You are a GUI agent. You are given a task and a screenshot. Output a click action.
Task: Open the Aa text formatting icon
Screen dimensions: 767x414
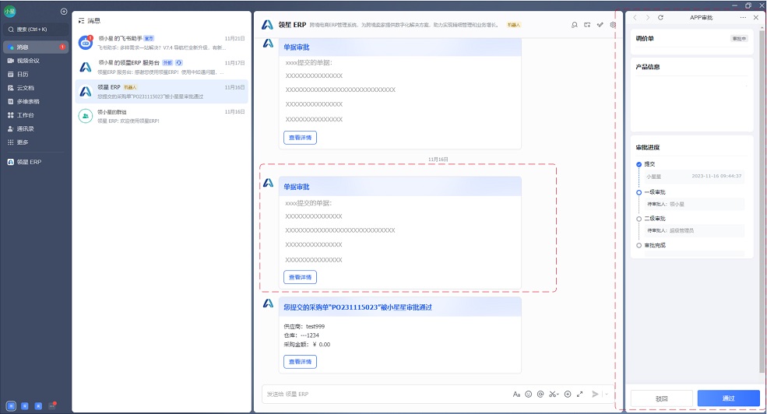516,394
